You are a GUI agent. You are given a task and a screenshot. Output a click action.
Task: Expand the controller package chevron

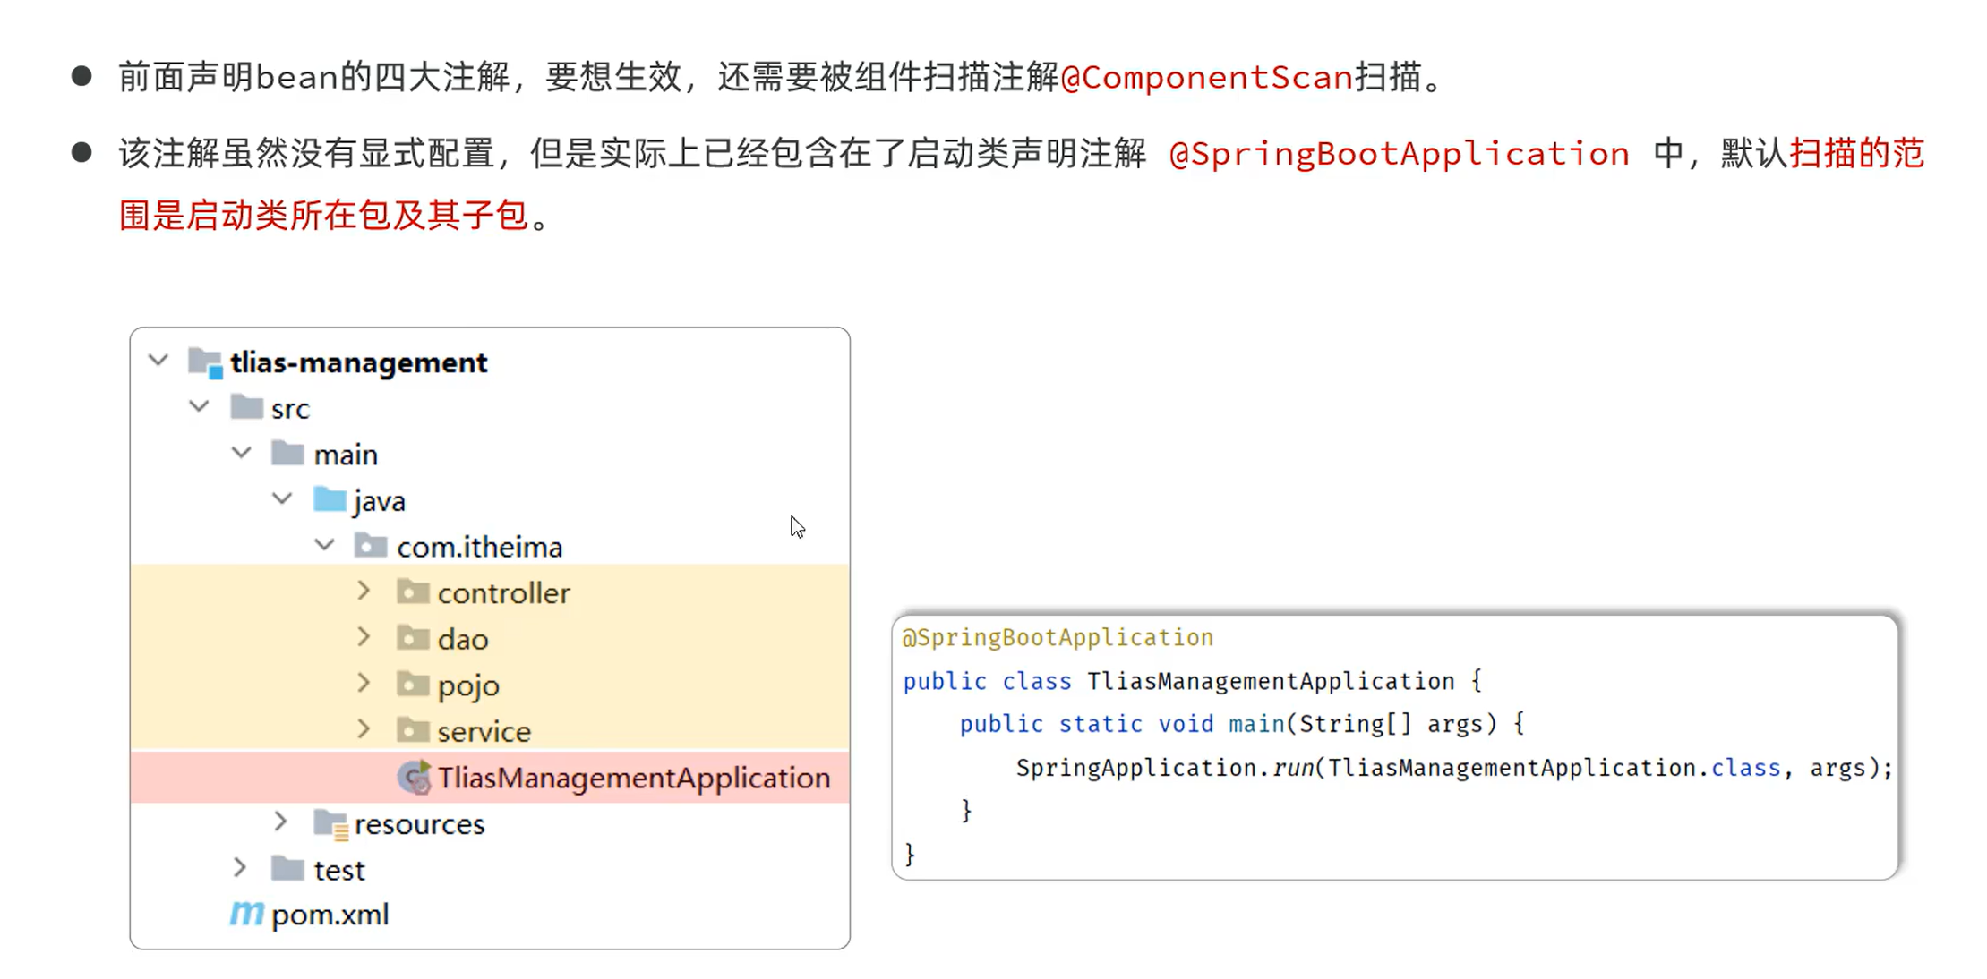tap(364, 592)
